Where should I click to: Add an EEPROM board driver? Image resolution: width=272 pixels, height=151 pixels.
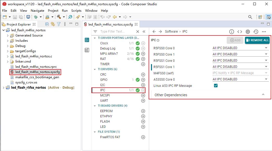click(143, 111)
